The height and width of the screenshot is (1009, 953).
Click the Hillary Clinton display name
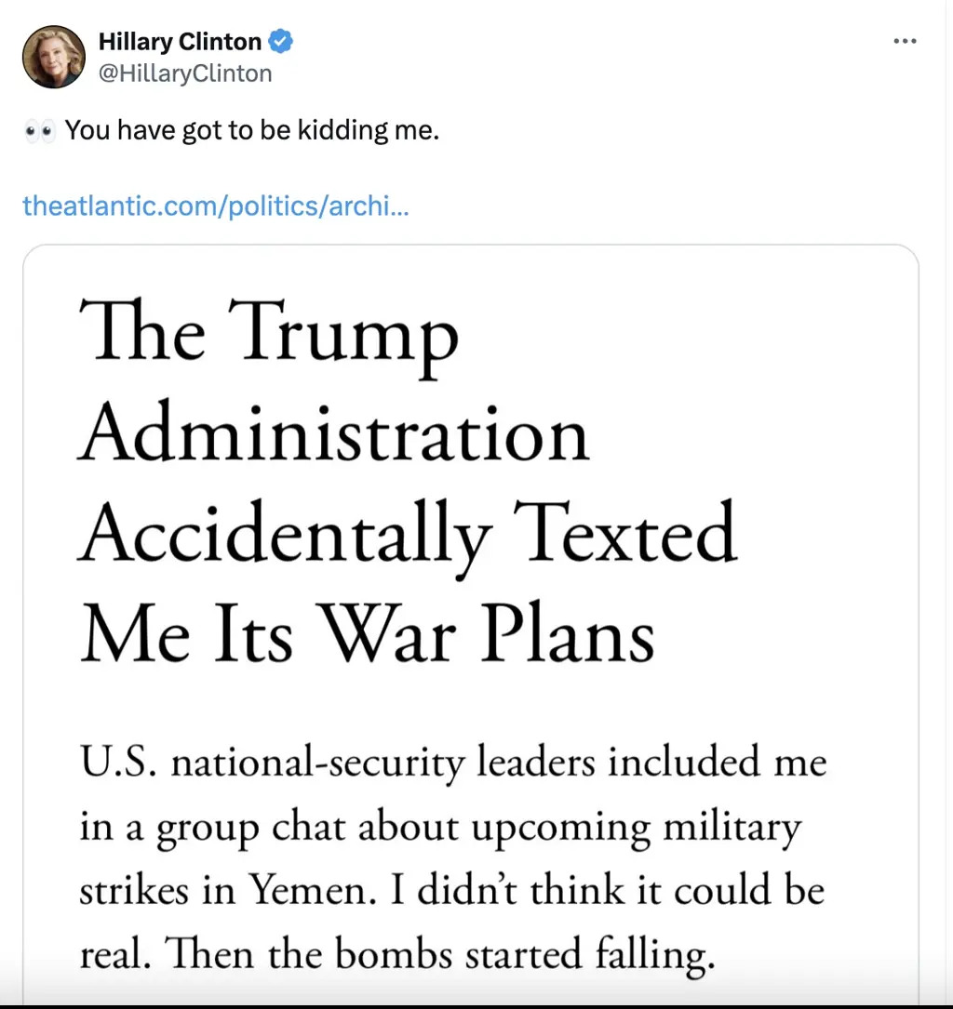tap(180, 42)
